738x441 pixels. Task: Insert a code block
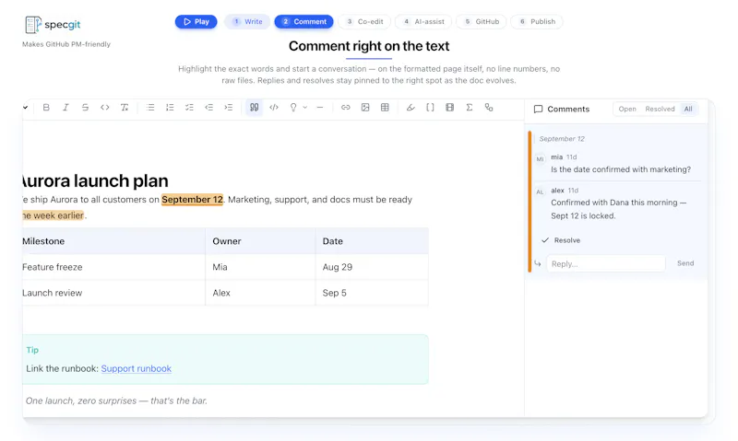pos(274,108)
